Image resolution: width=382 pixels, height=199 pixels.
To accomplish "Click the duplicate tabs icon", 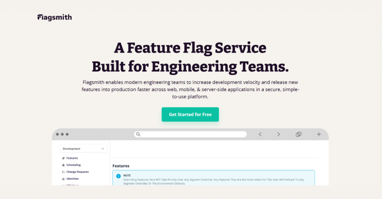I will [298, 134].
